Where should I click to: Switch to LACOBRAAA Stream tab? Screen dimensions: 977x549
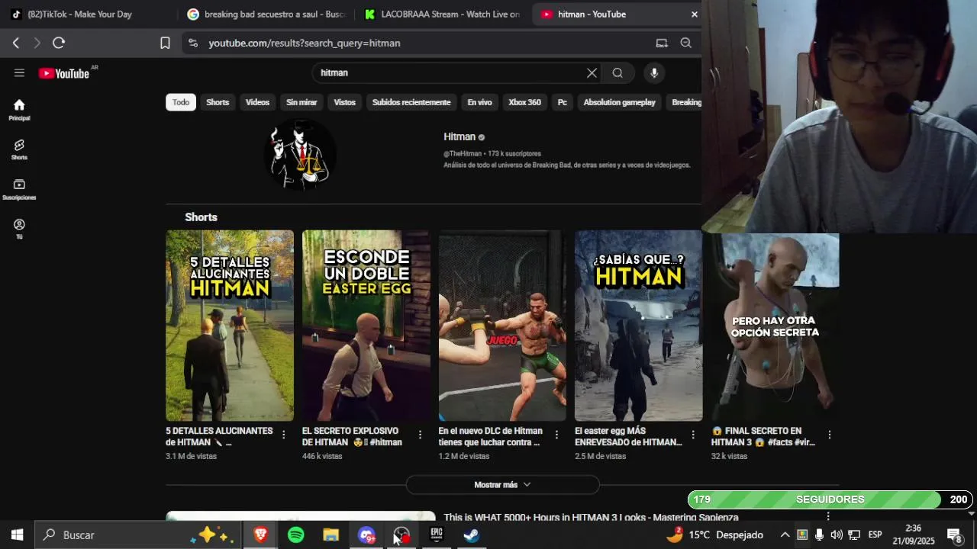pyautogui.click(x=443, y=14)
